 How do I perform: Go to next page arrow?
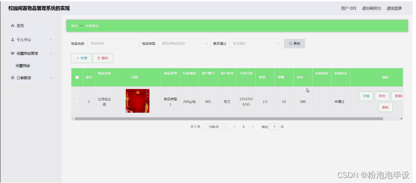(x=252, y=127)
